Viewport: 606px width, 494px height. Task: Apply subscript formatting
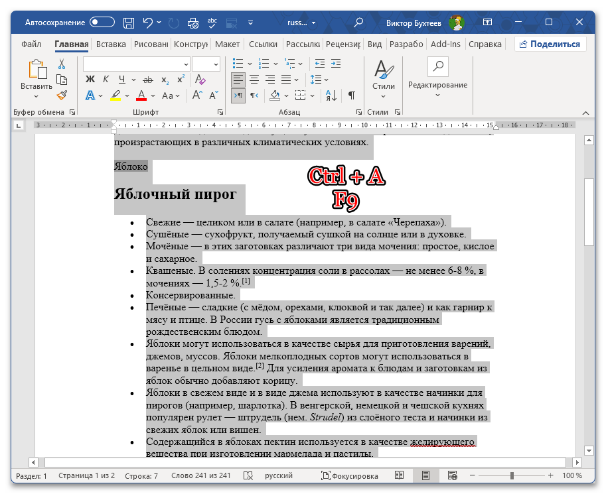(x=165, y=80)
